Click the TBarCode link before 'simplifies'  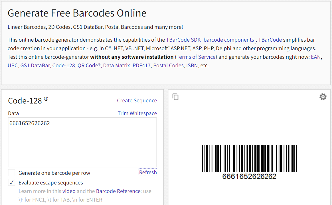(270, 40)
